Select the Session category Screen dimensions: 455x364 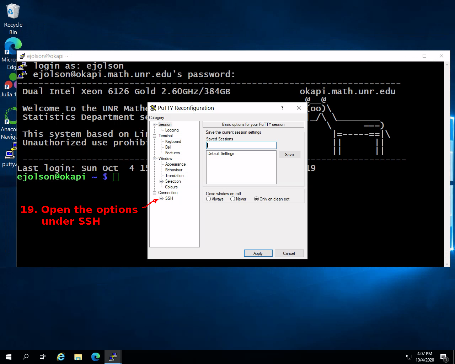pos(165,124)
